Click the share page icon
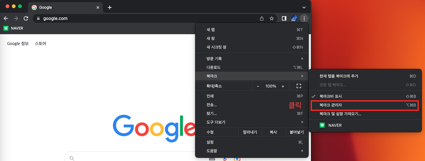The width and height of the screenshot is (425, 161). click(x=262, y=18)
